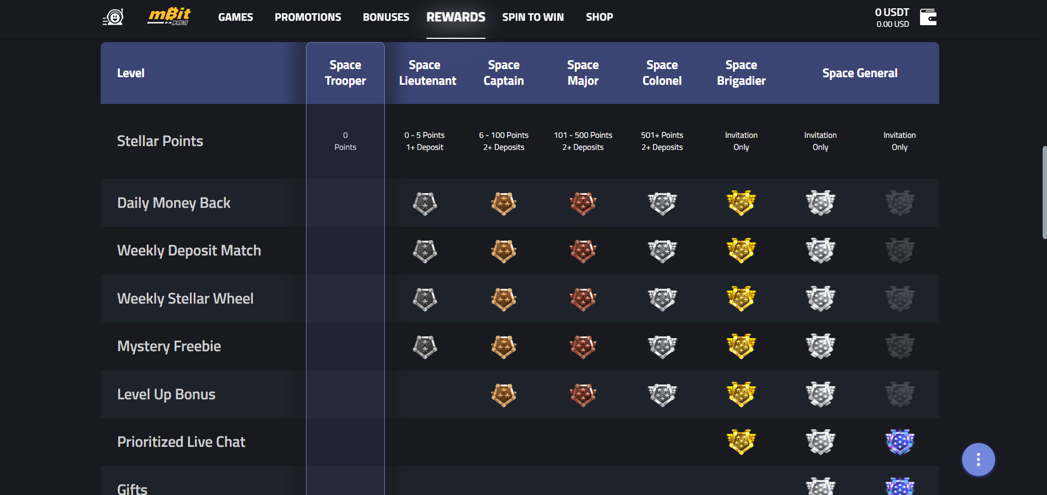Click the spinning target icon beside the logo

(113, 18)
